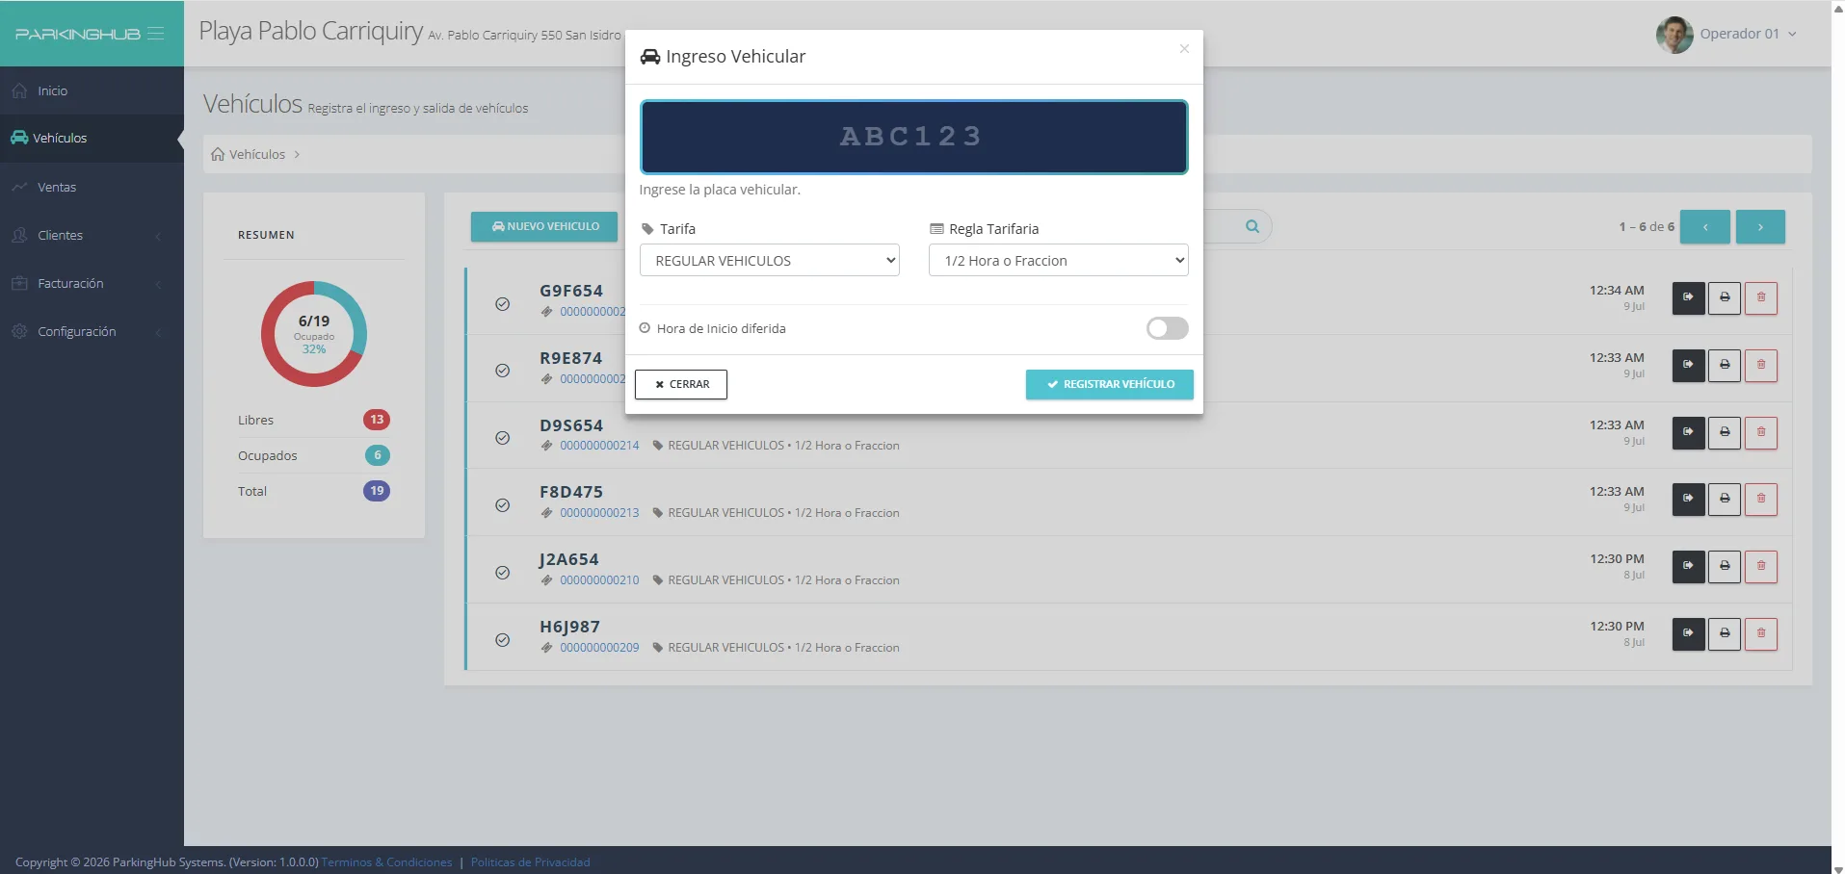
Task: Click the search magnifier icon
Action: click(1252, 226)
